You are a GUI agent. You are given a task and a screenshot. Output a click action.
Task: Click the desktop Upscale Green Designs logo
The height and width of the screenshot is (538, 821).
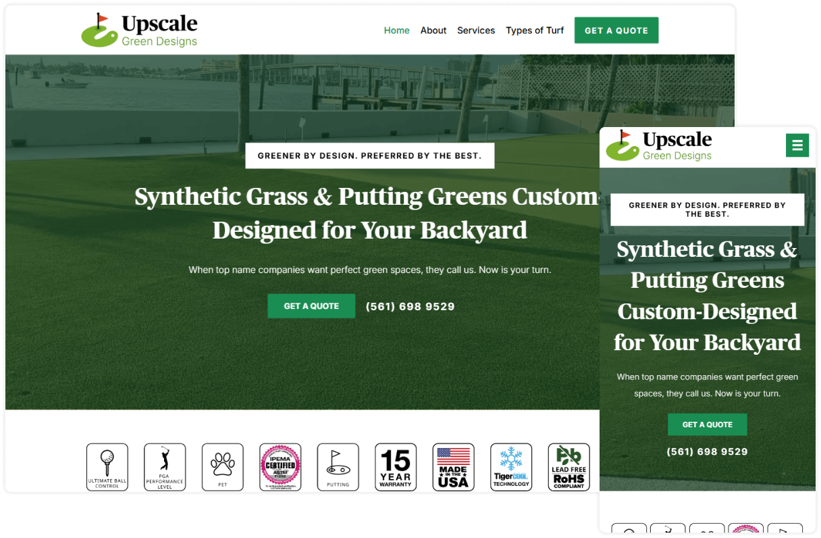pyautogui.click(x=140, y=30)
